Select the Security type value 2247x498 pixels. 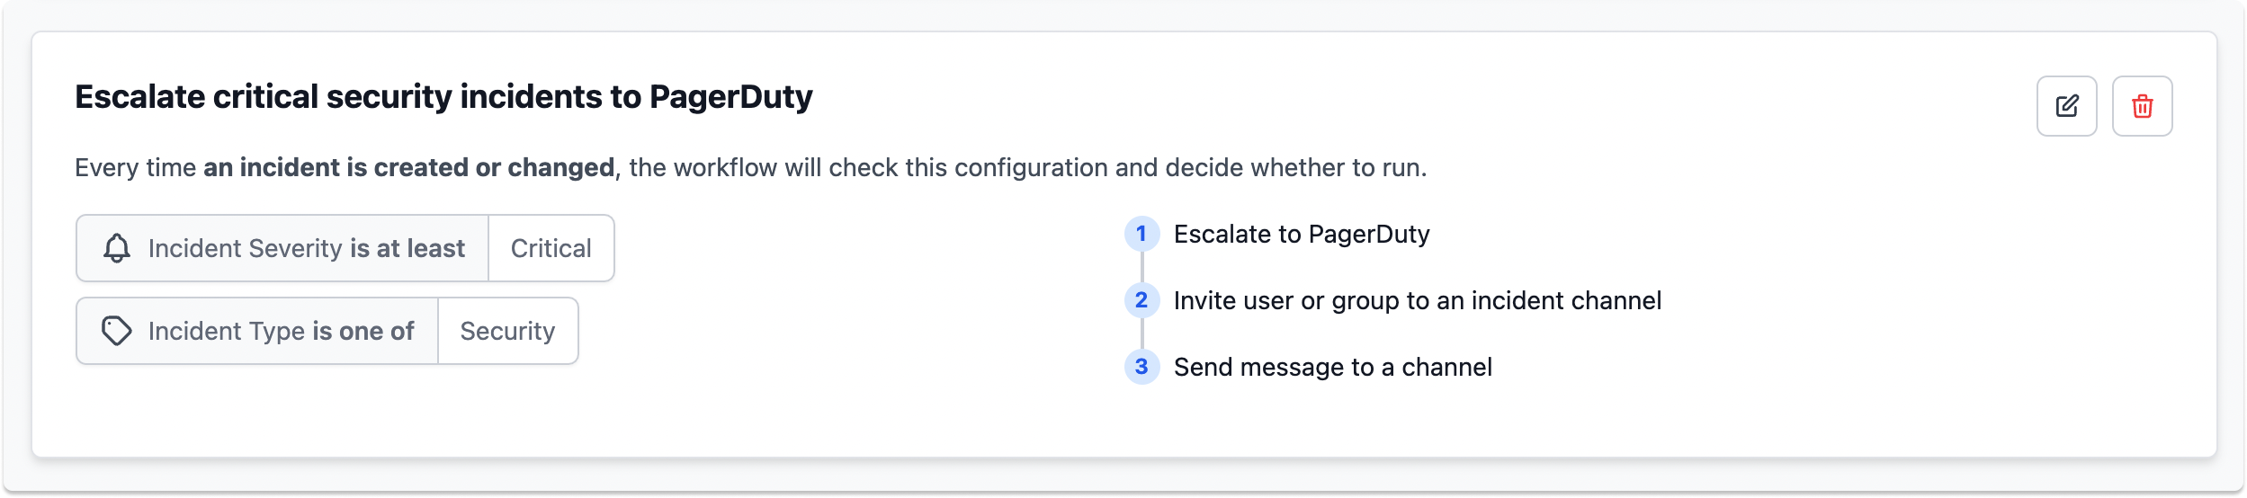[507, 331]
